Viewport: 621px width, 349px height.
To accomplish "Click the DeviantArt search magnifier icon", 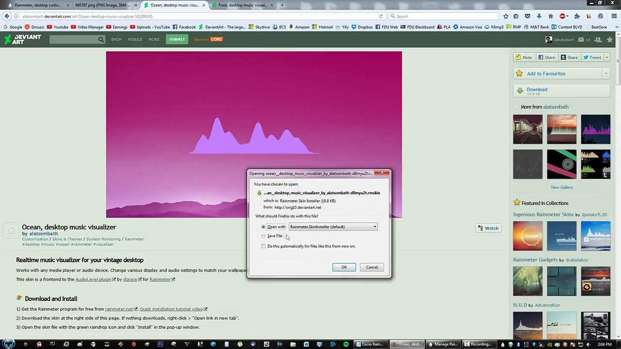I will tap(101, 39).
